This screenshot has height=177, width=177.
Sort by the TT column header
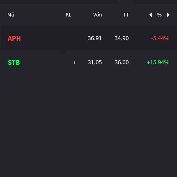[x=126, y=15]
